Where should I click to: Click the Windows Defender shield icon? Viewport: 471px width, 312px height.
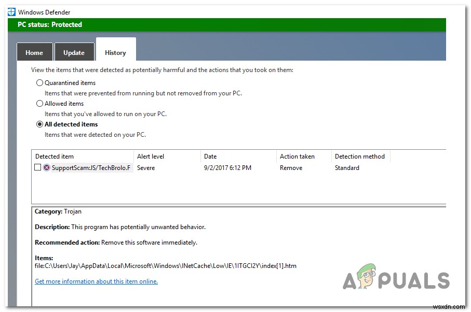coord(11,12)
